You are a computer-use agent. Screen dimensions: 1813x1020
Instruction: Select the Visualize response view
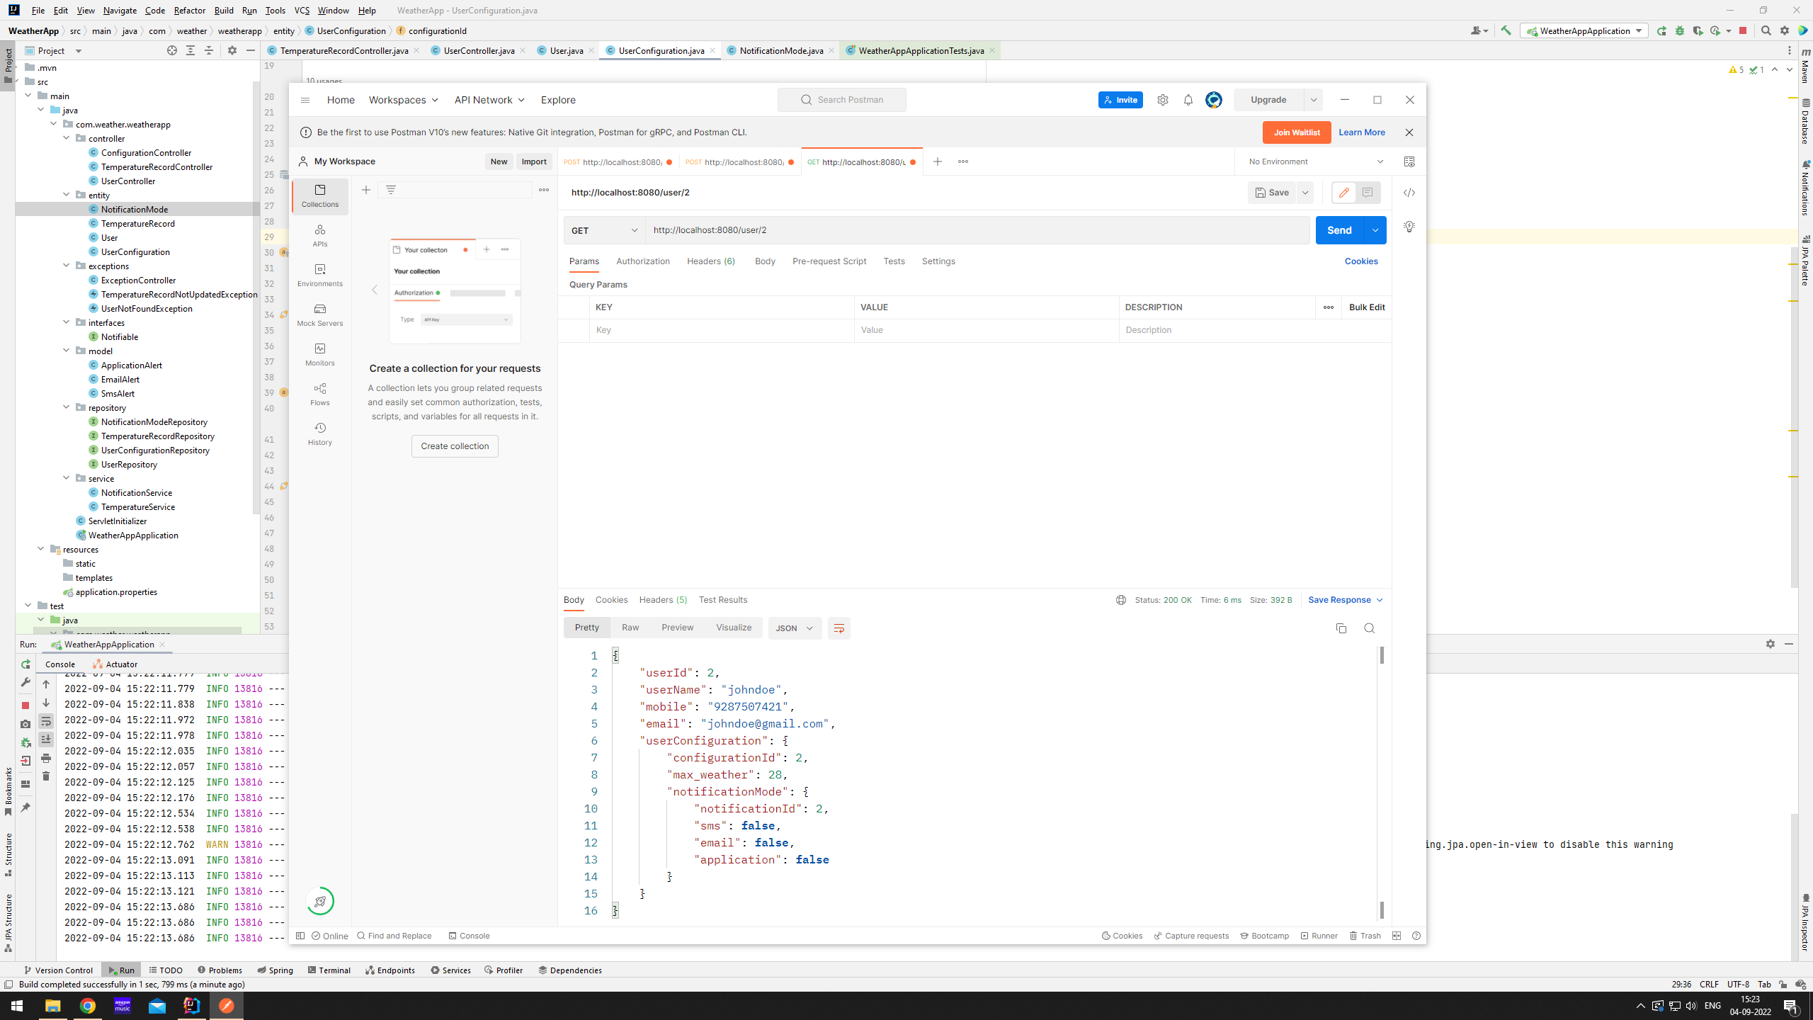coord(734,628)
